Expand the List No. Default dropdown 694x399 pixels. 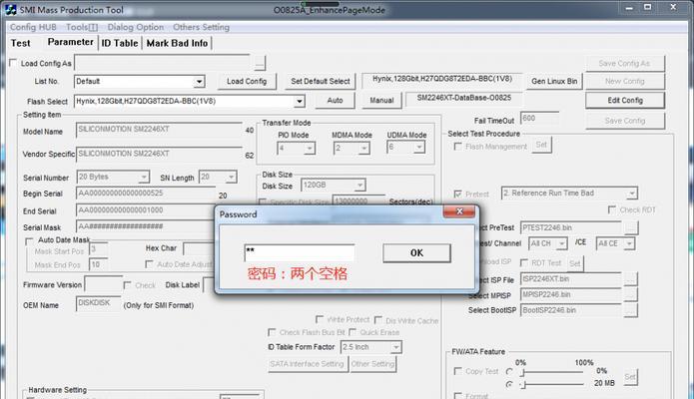coord(199,82)
